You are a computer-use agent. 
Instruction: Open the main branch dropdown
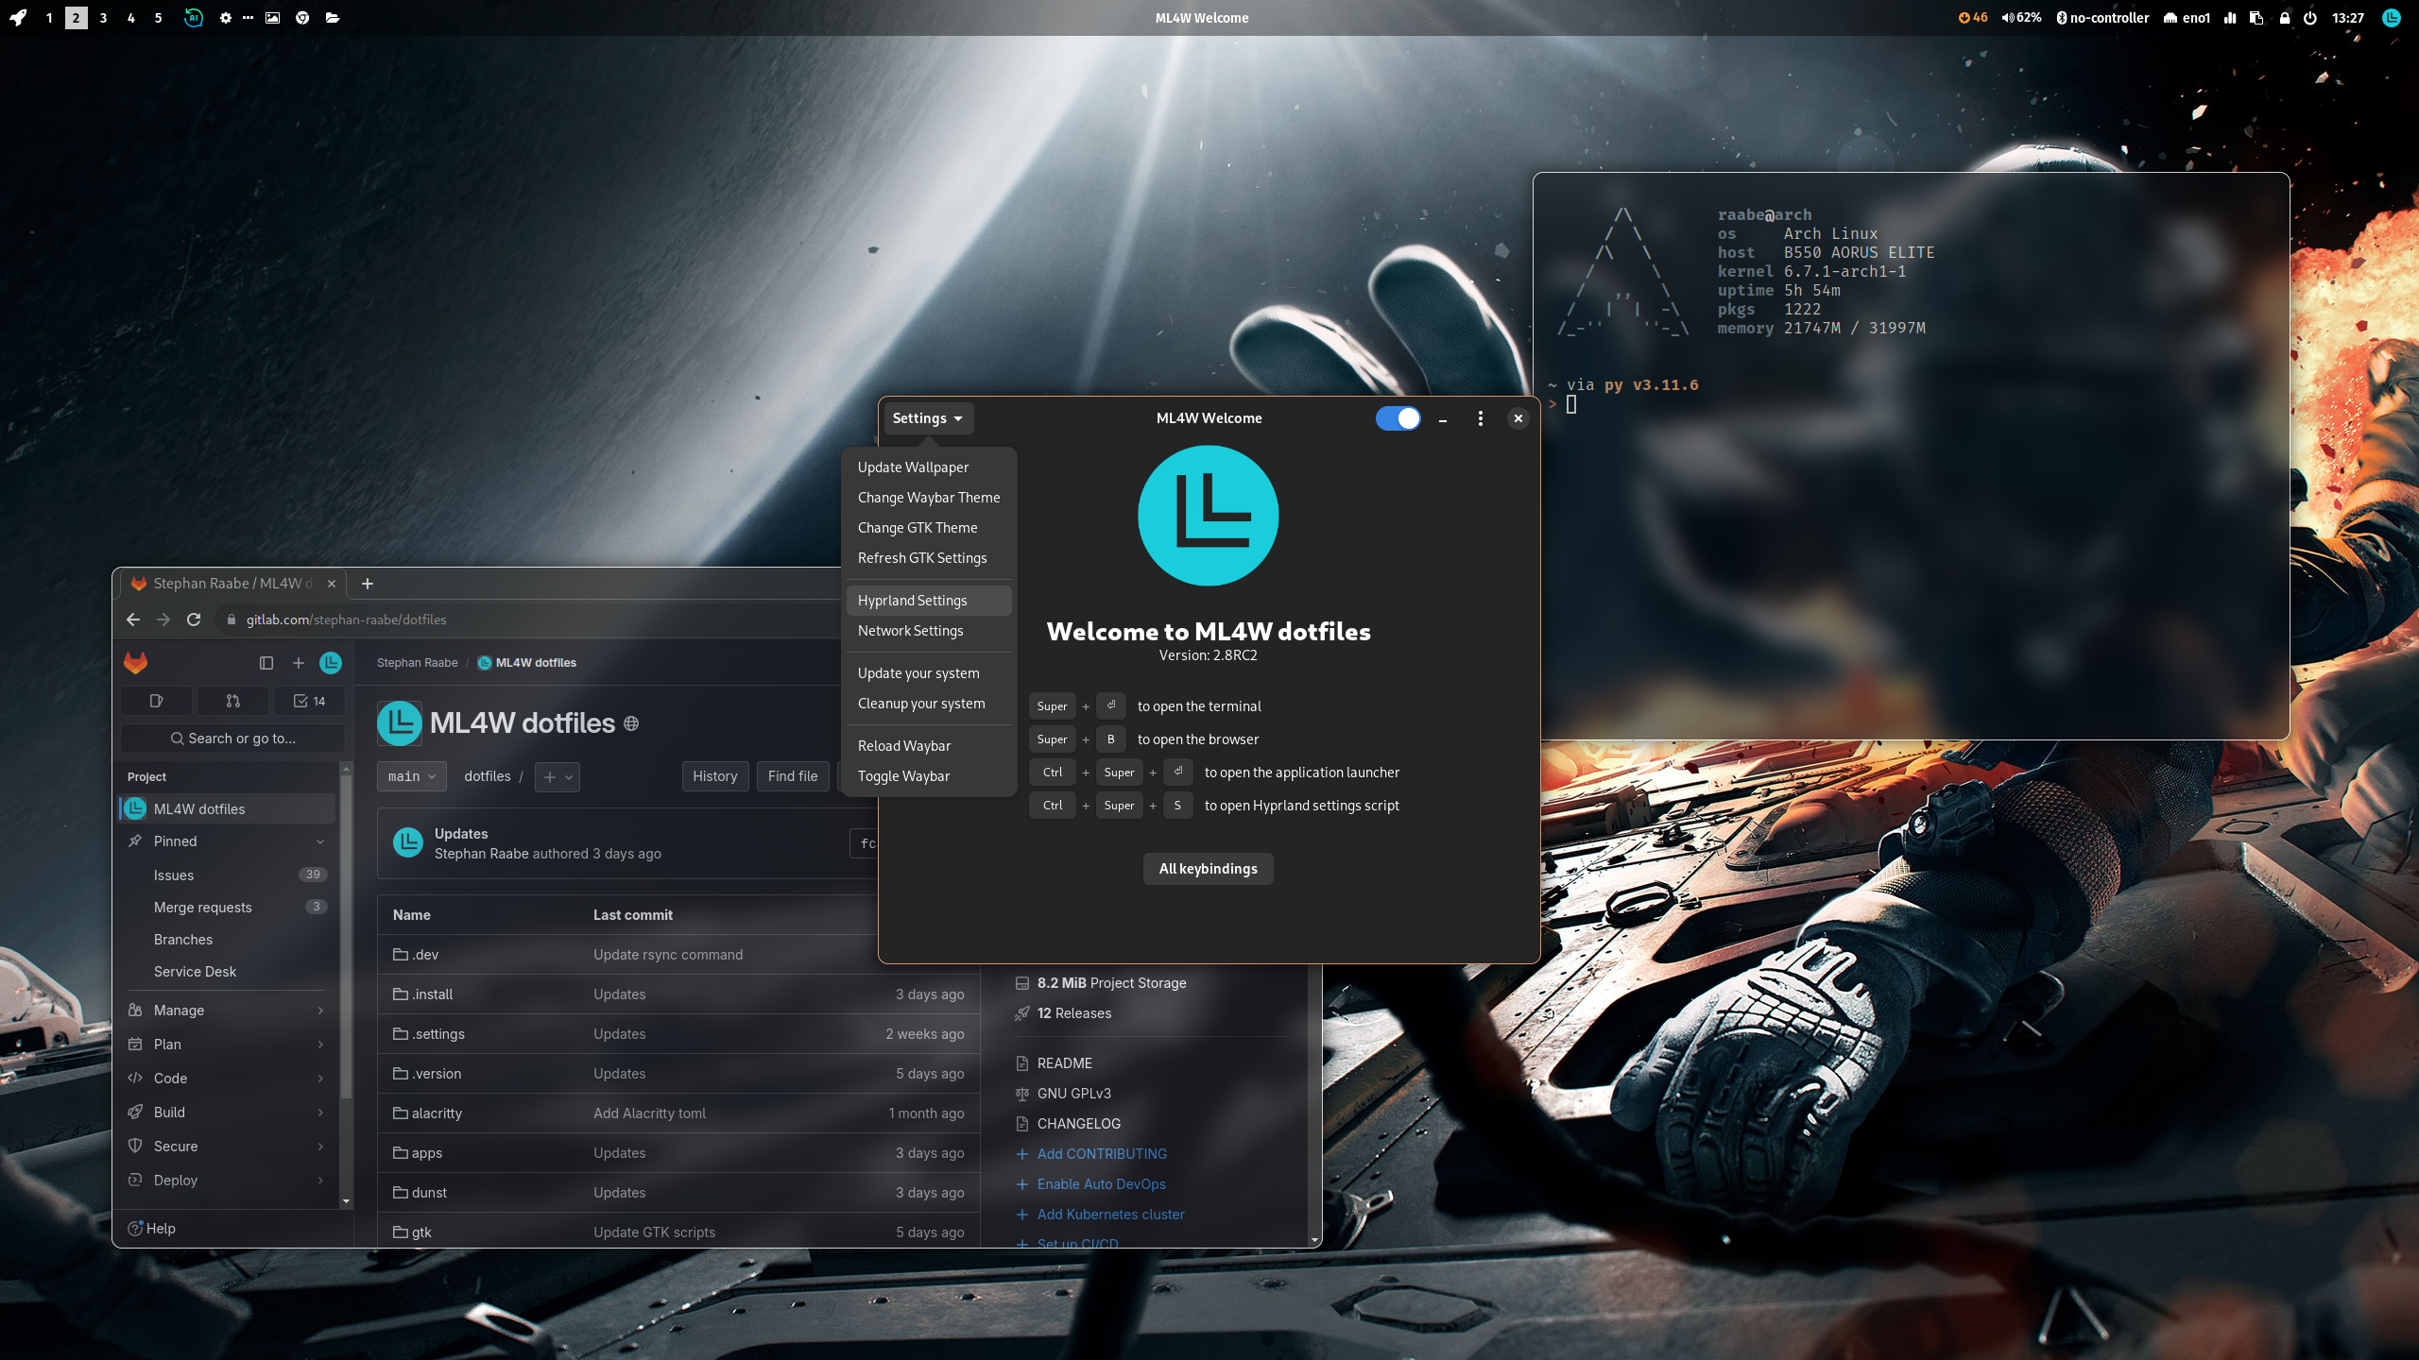pos(411,776)
